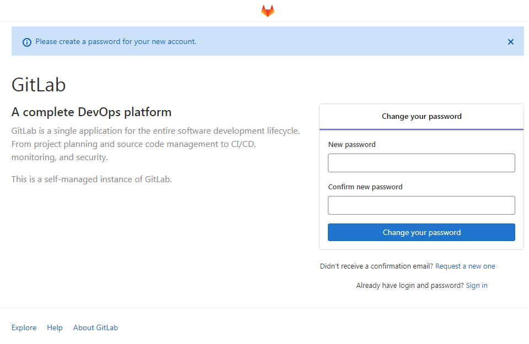The image size is (529, 344).
Task: Click the blue notification banner
Action: (220, 41)
